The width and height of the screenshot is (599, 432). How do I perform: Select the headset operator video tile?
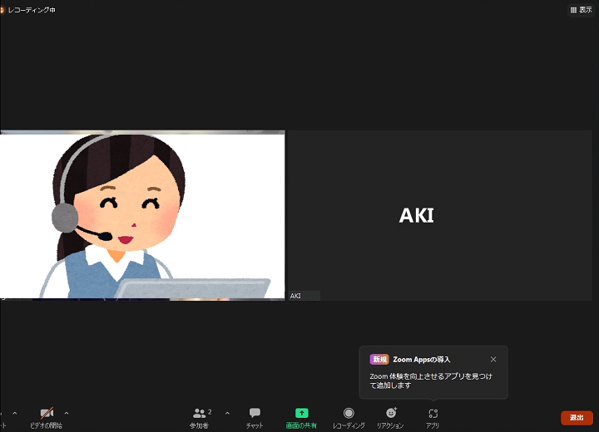pyautogui.click(x=142, y=215)
